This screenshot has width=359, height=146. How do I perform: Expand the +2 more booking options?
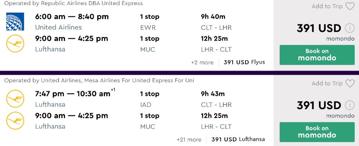pos(202,62)
